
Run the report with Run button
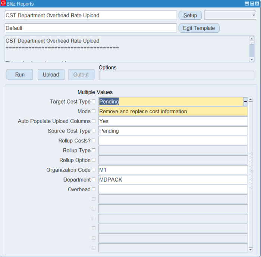pyautogui.click(x=19, y=75)
